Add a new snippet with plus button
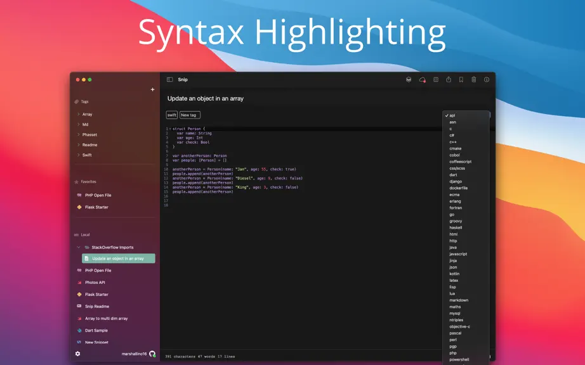This screenshot has width=585, height=365. pos(152,89)
